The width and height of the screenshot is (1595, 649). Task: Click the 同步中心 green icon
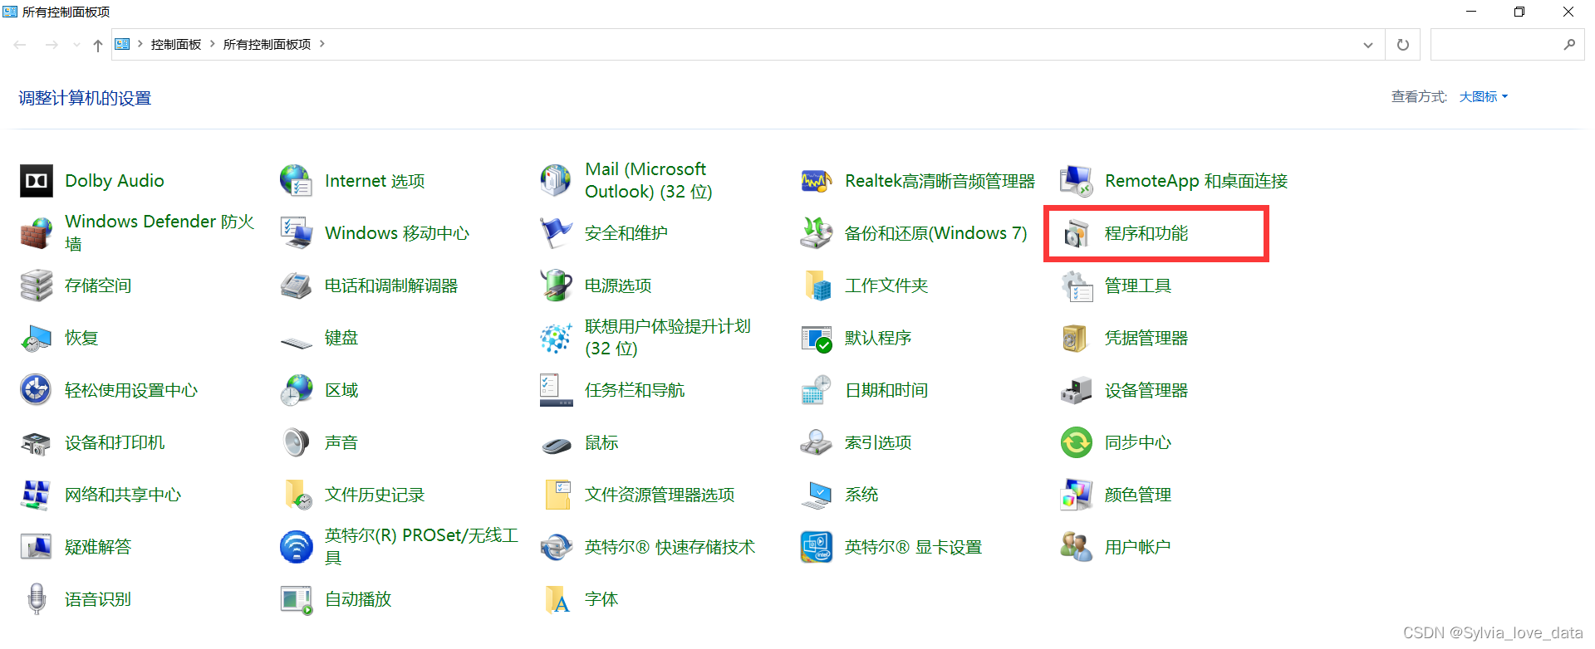coord(1077,442)
